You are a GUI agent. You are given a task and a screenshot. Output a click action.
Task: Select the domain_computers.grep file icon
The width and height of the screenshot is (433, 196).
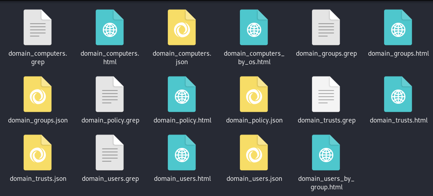point(37,27)
